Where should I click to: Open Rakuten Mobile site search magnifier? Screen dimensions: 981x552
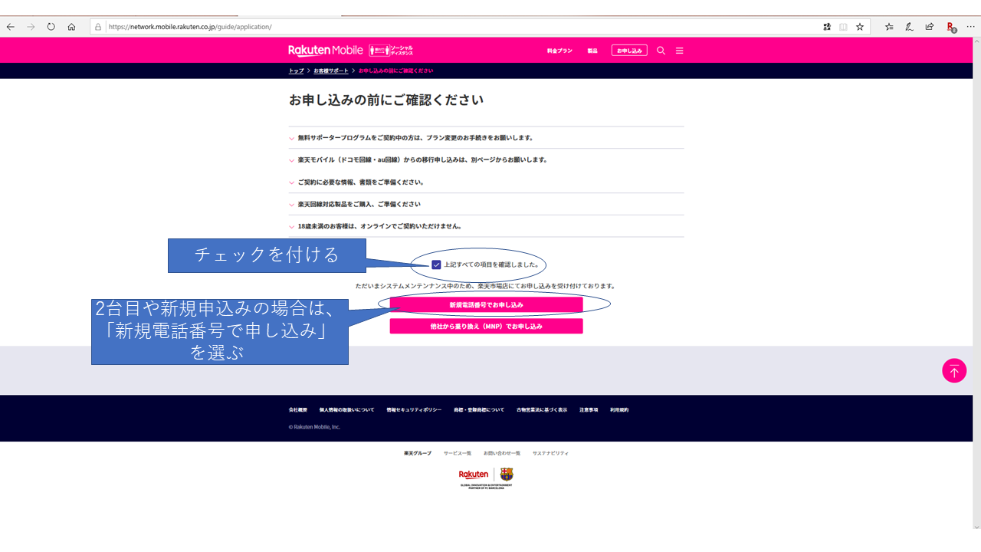tap(661, 51)
